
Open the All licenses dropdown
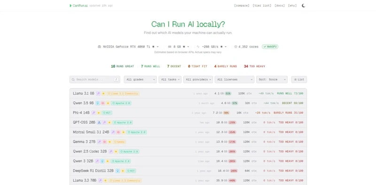coord(235,80)
